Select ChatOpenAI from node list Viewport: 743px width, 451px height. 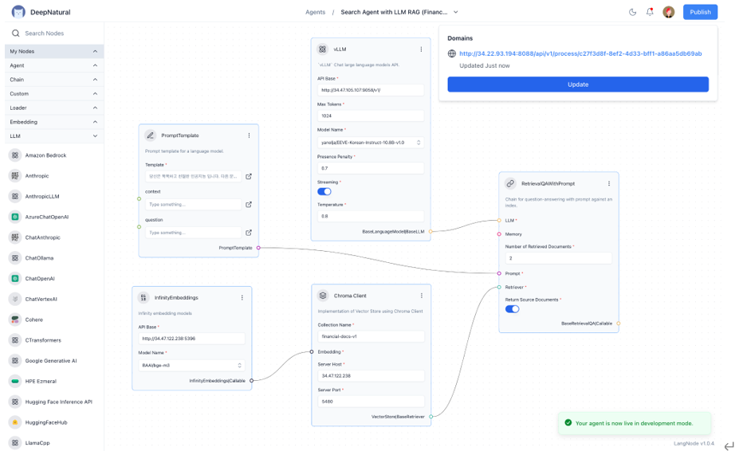coord(40,279)
